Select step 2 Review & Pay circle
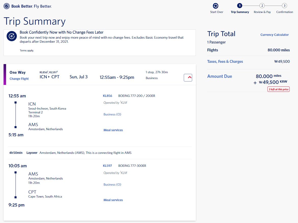 (x=262, y=6)
